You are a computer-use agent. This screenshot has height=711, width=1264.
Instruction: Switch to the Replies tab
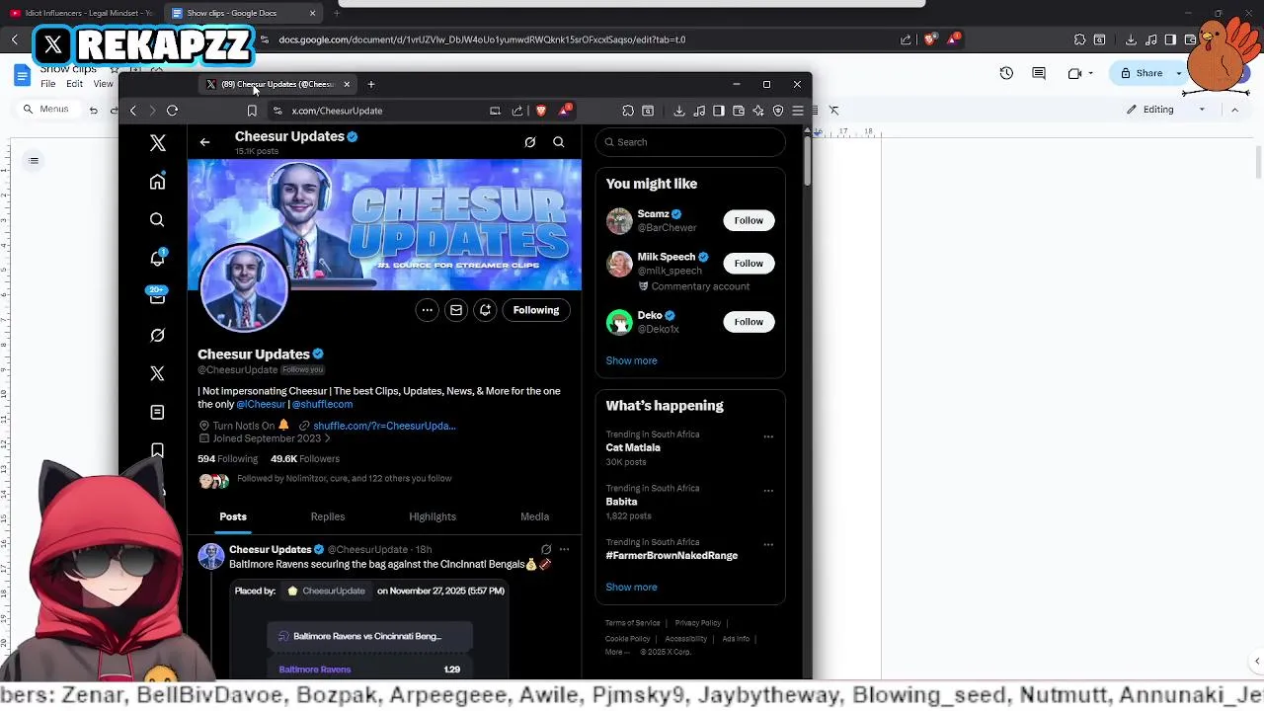coord(328,516)
